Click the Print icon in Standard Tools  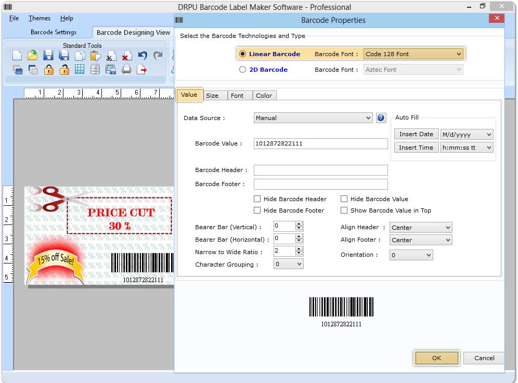click(x=126, y=69)
